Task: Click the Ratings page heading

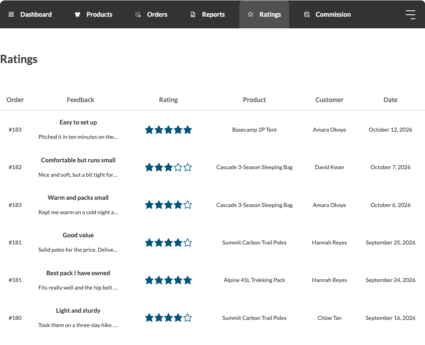Action: (19, 59)
